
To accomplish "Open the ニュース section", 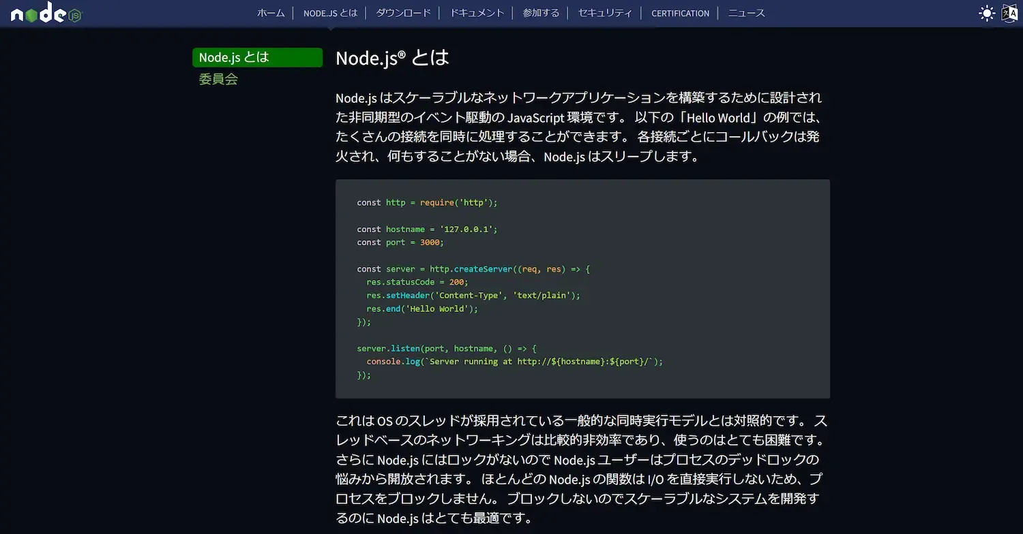I will pyautogui.click(x=745, y=12).
